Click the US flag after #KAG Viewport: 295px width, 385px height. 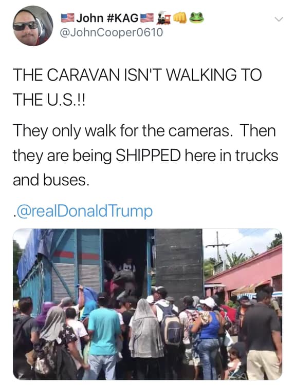click(x=147, y=18)
